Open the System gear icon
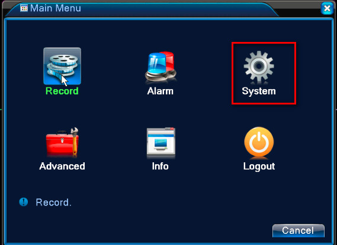The image size is (337, 245). pos(259,66)
